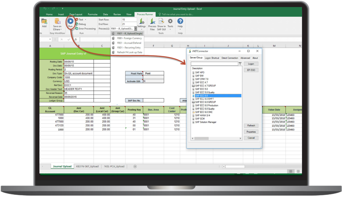Click the Show in SAP GUI icon

(x=161, y=21)
